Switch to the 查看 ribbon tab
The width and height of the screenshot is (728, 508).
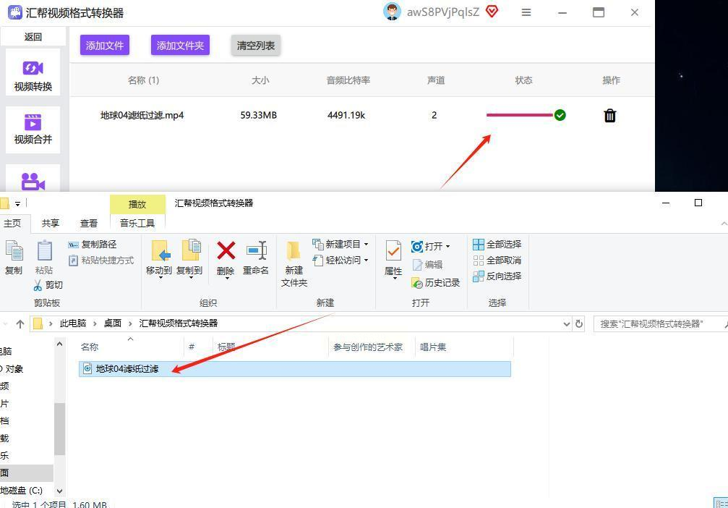(x=89, y=223)
